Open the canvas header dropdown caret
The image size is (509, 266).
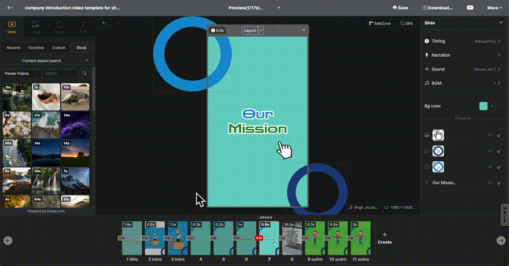coord(304,31)
